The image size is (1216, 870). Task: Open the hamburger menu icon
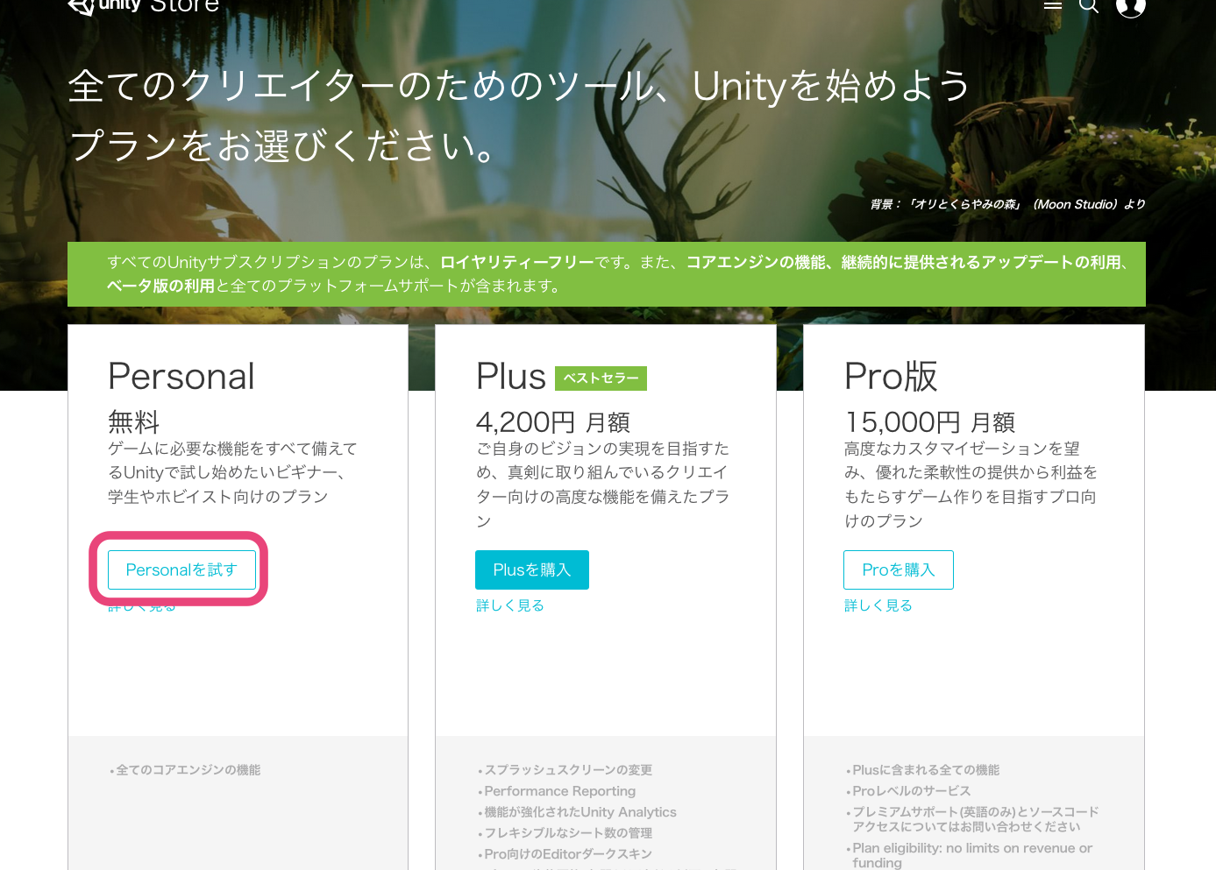pyautogui.click(x=1053, y=5)
